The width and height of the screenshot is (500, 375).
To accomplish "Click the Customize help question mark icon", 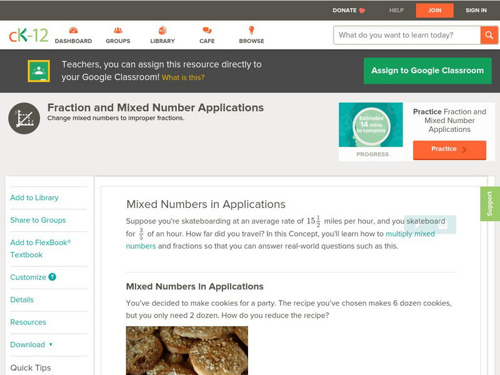I will click(52, 277).
